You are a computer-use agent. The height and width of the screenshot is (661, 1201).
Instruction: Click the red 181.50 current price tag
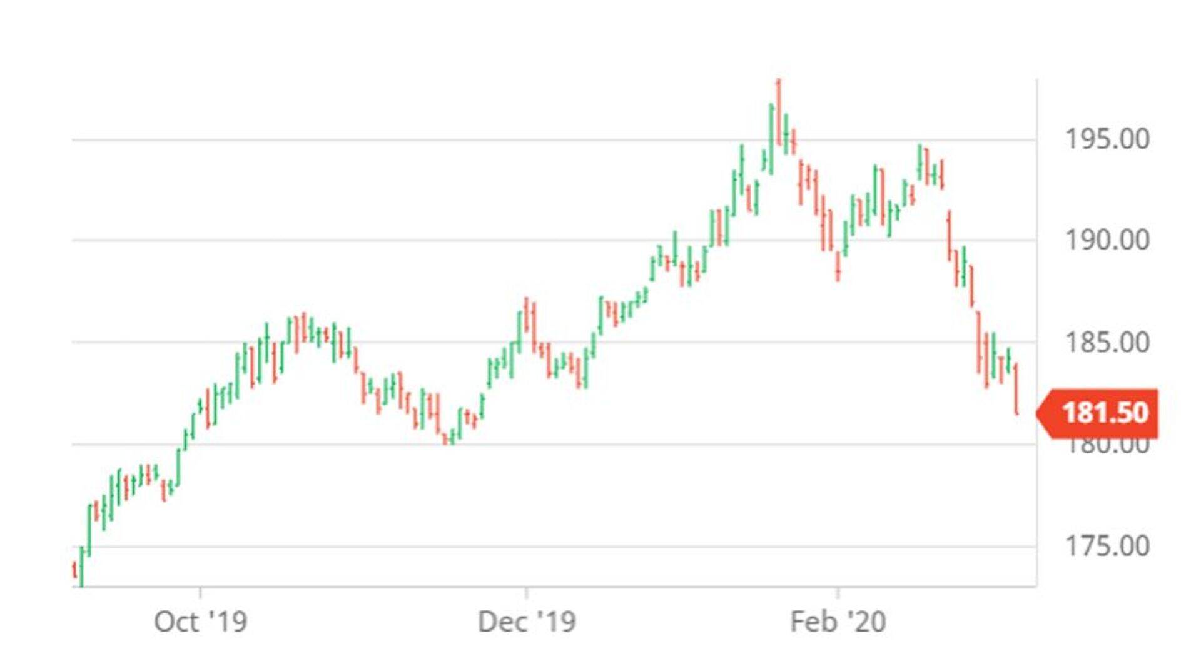pos(1104,413)
